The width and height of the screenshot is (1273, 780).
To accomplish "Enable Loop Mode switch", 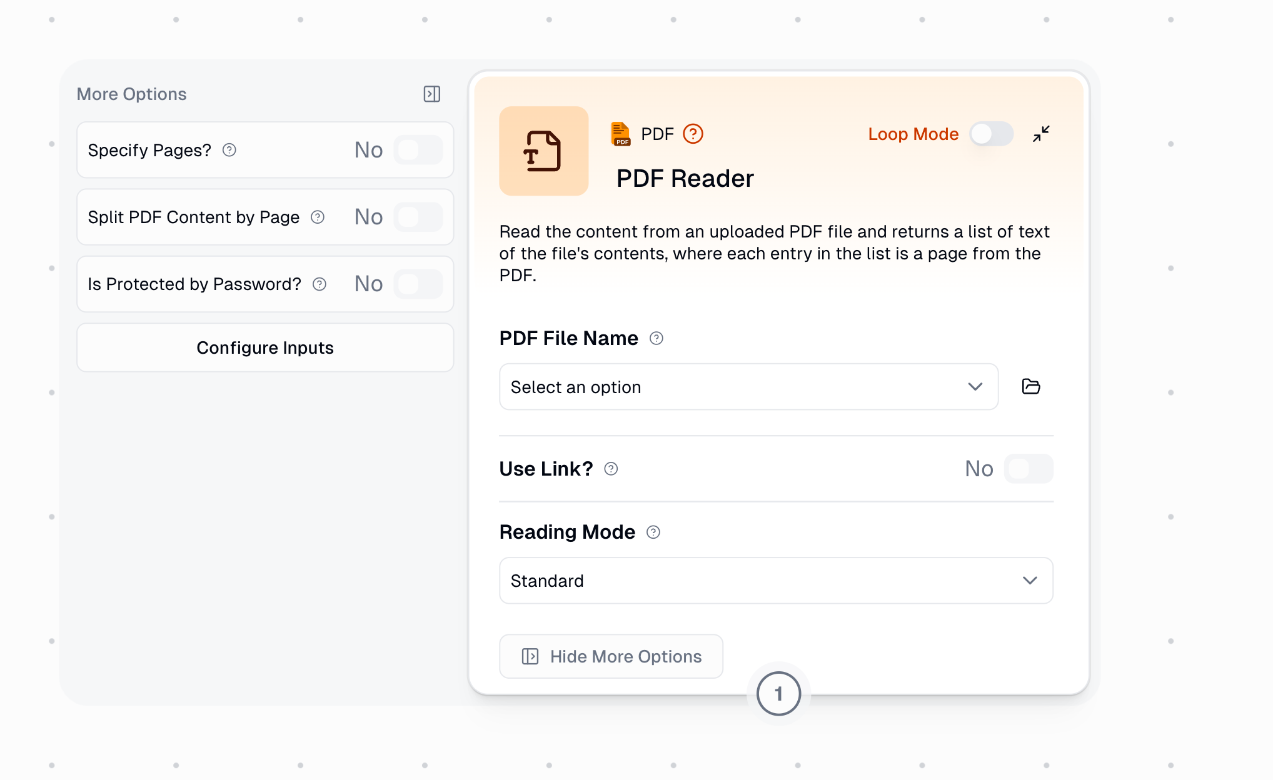I will [991, 134].
